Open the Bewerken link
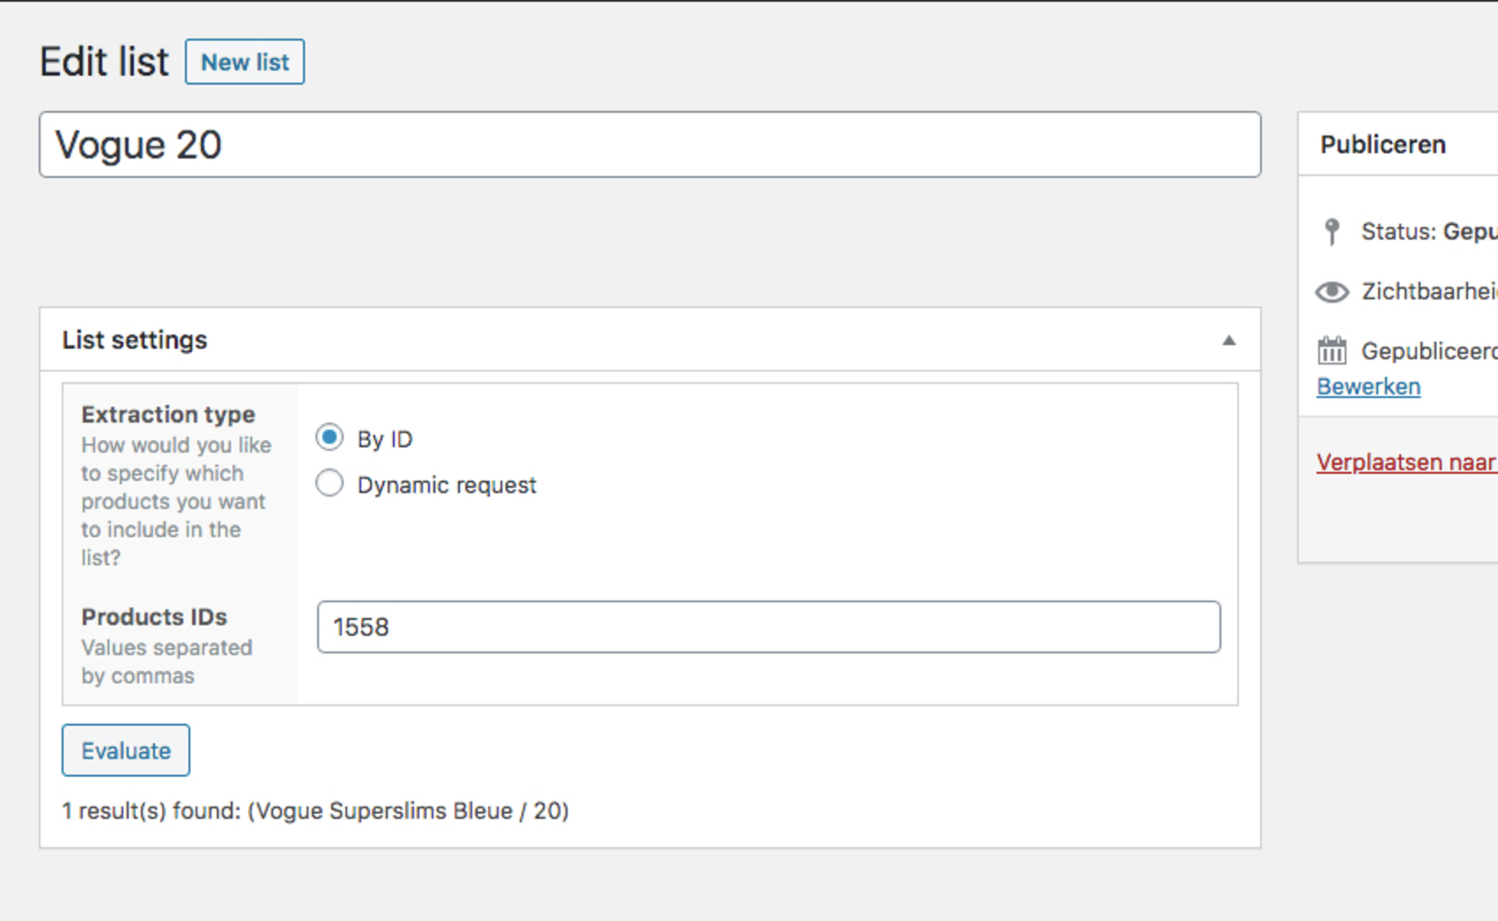This screenshot has height=921, width=1498. [x=1369, y=387]
